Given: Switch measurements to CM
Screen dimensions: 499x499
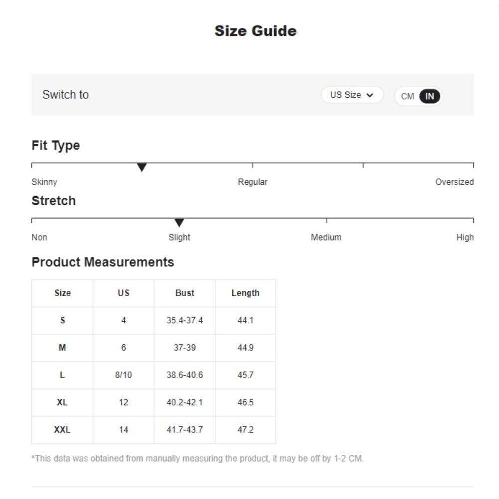Looking at the screenshot, I should click(x=407, y=96).
